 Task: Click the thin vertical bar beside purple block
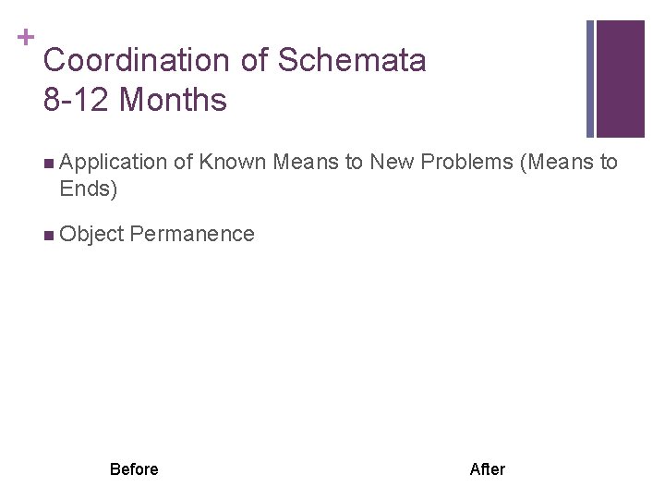[591, 79]
